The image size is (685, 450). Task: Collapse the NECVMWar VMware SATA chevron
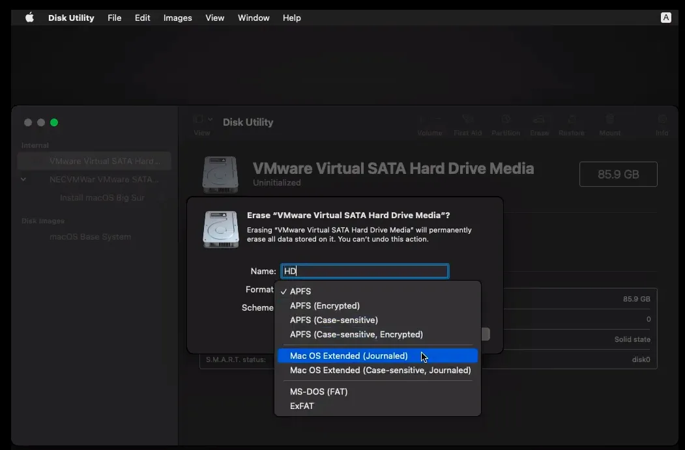[x=23, y=179]
